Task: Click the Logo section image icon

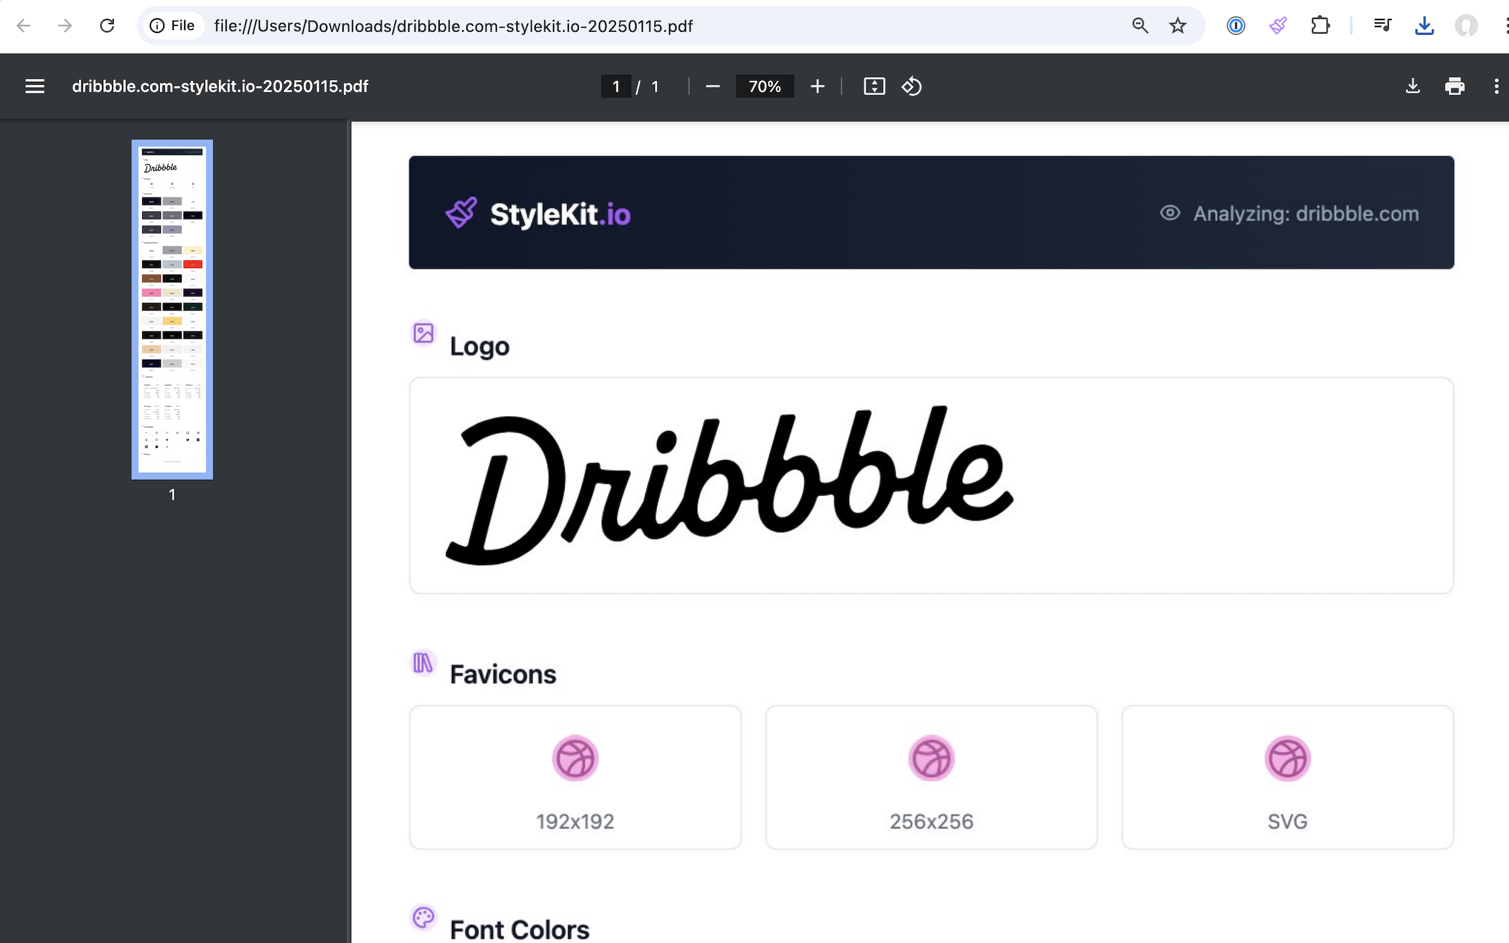Action: click(423, 332)
